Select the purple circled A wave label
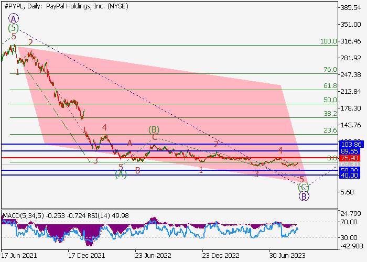The height and width of the screenshot is (262, 367). click(x=14, y=18)
